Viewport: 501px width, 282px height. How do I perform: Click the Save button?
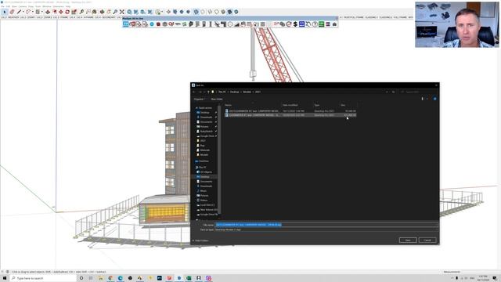pos(408,240)
